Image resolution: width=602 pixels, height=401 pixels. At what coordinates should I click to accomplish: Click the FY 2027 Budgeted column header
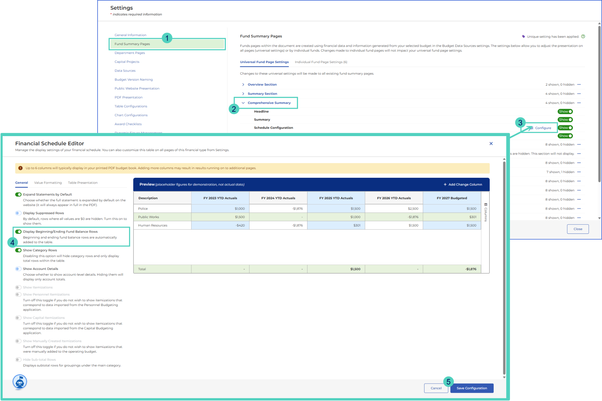[452, 198]
